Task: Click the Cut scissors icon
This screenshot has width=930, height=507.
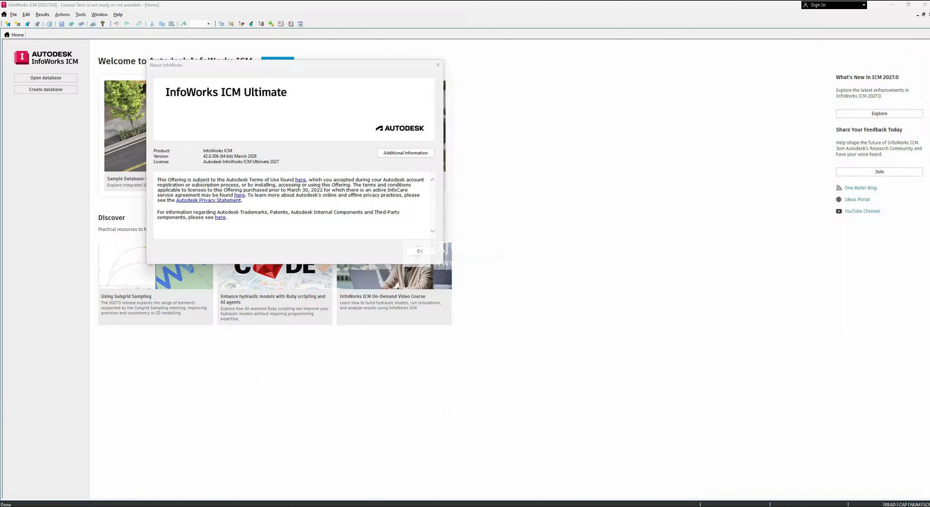Action: tap(152, 24)
